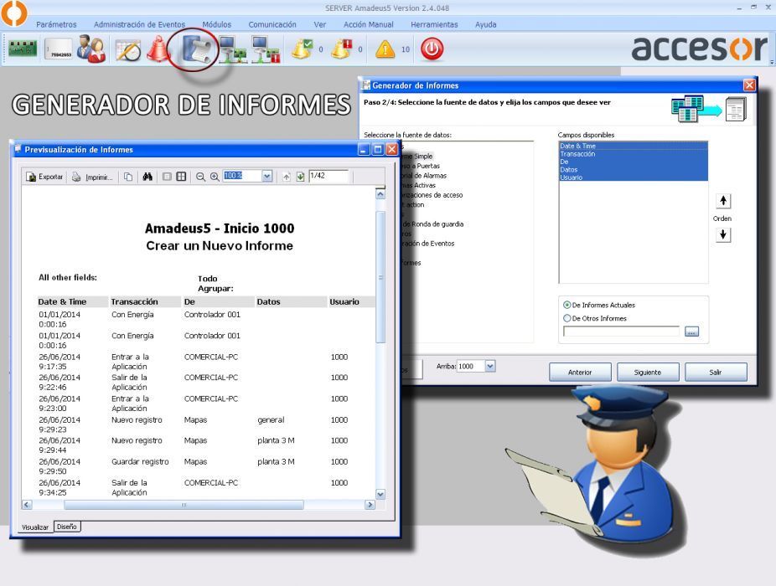Select Transacción in Campos disponibles list
Viewport: 776px width, 586px height.
coord(633,154)
